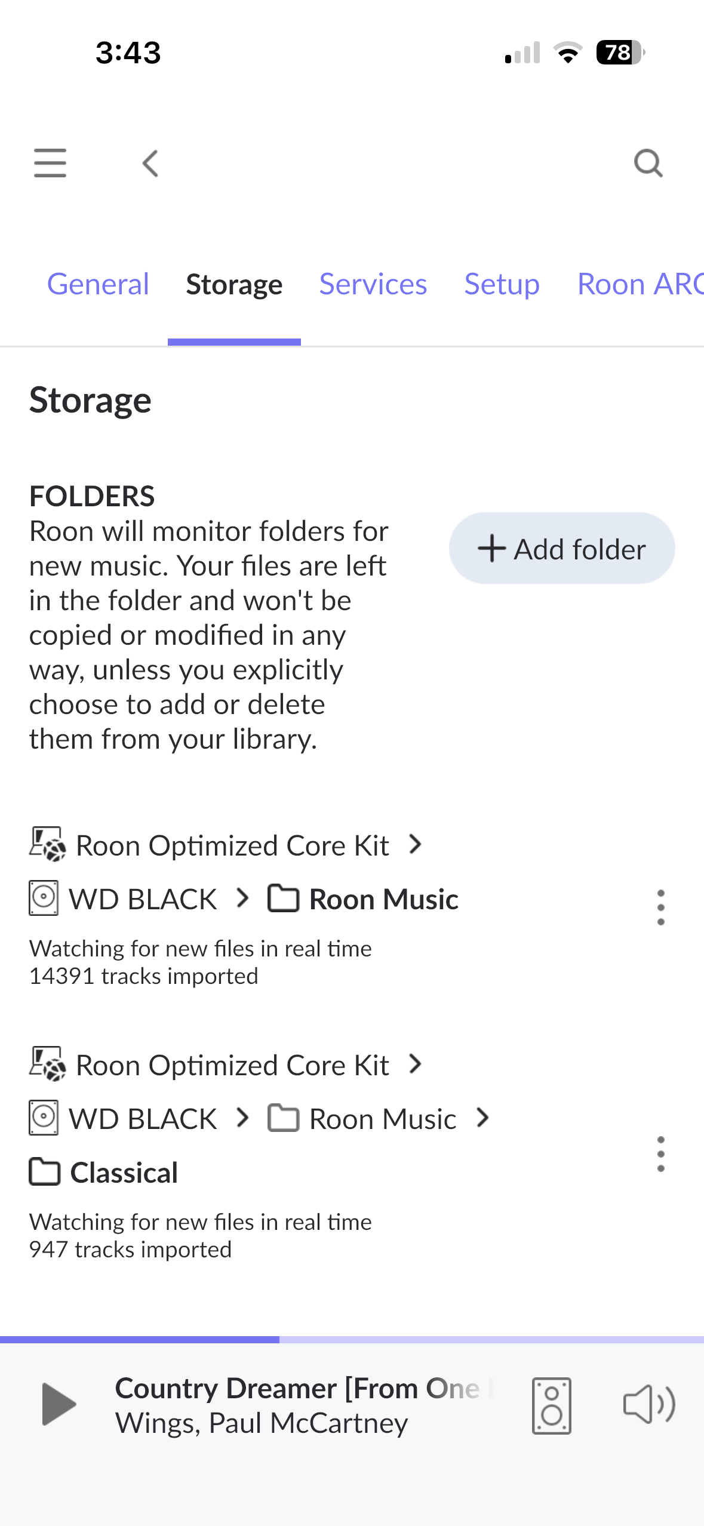704x1526 pixels.
Task: Open search with the magnifier icon
Action: pyautogui.click(x=648, y=163)
